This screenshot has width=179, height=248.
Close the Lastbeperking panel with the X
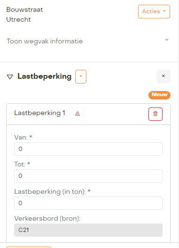163,76
